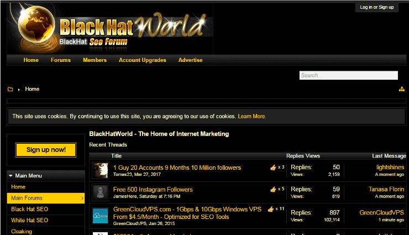Collapse the Main Menu section
This screenshot has width=409, height=235.
tap(11, 176)
